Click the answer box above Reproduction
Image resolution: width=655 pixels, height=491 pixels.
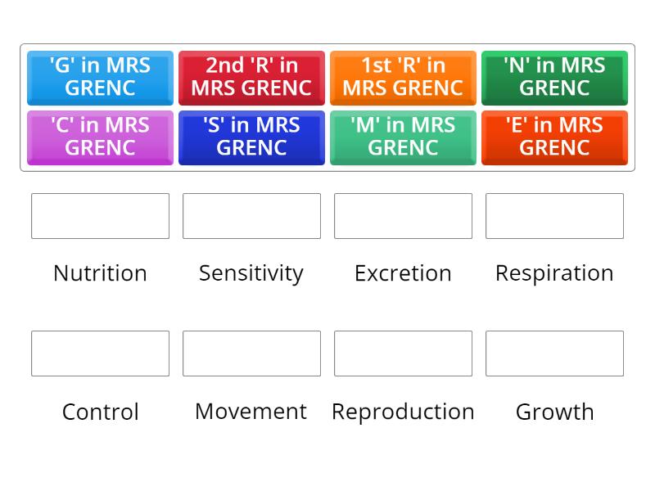(403, 354)
